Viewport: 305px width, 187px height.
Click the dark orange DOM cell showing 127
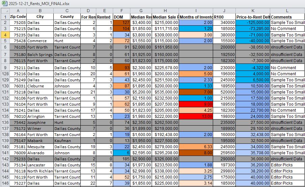tap(121, 23)
